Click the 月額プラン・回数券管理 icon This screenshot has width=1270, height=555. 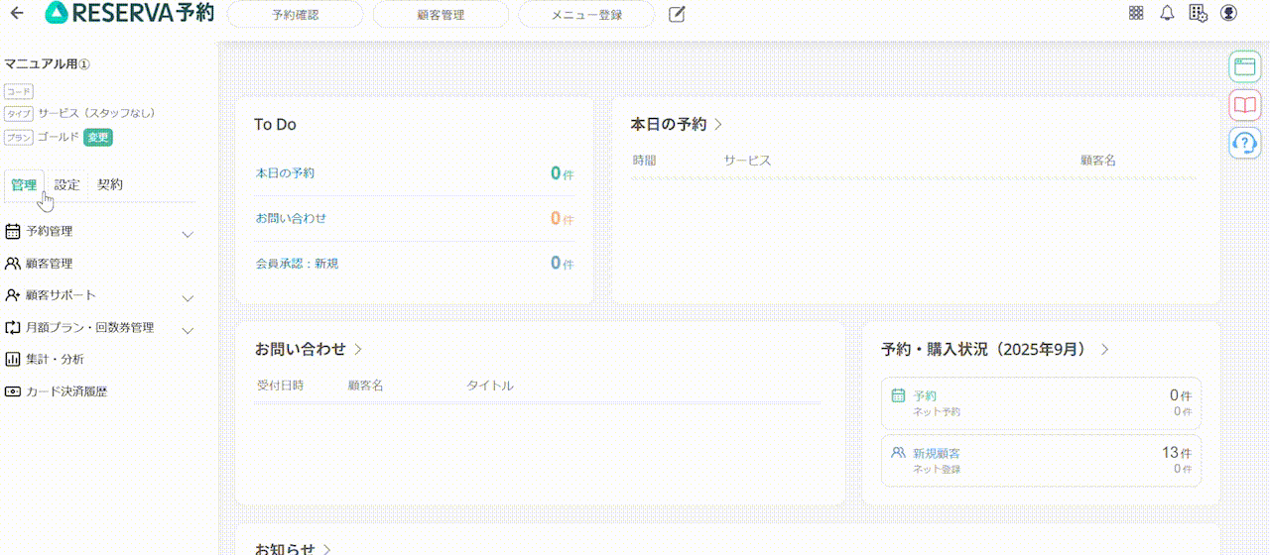click(13, 327)
